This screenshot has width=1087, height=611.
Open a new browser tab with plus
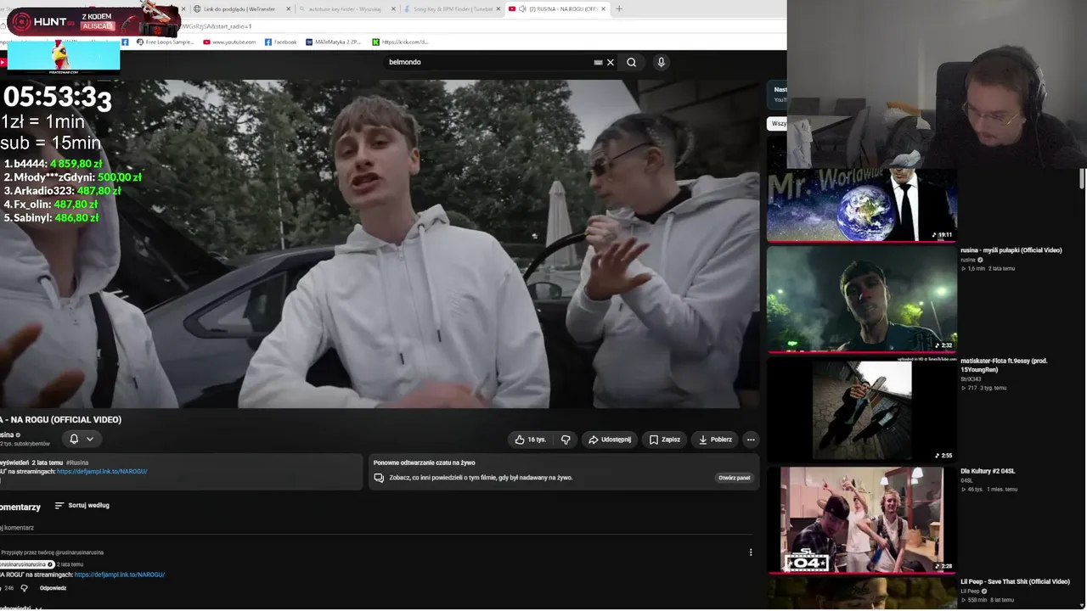(619, 8)
